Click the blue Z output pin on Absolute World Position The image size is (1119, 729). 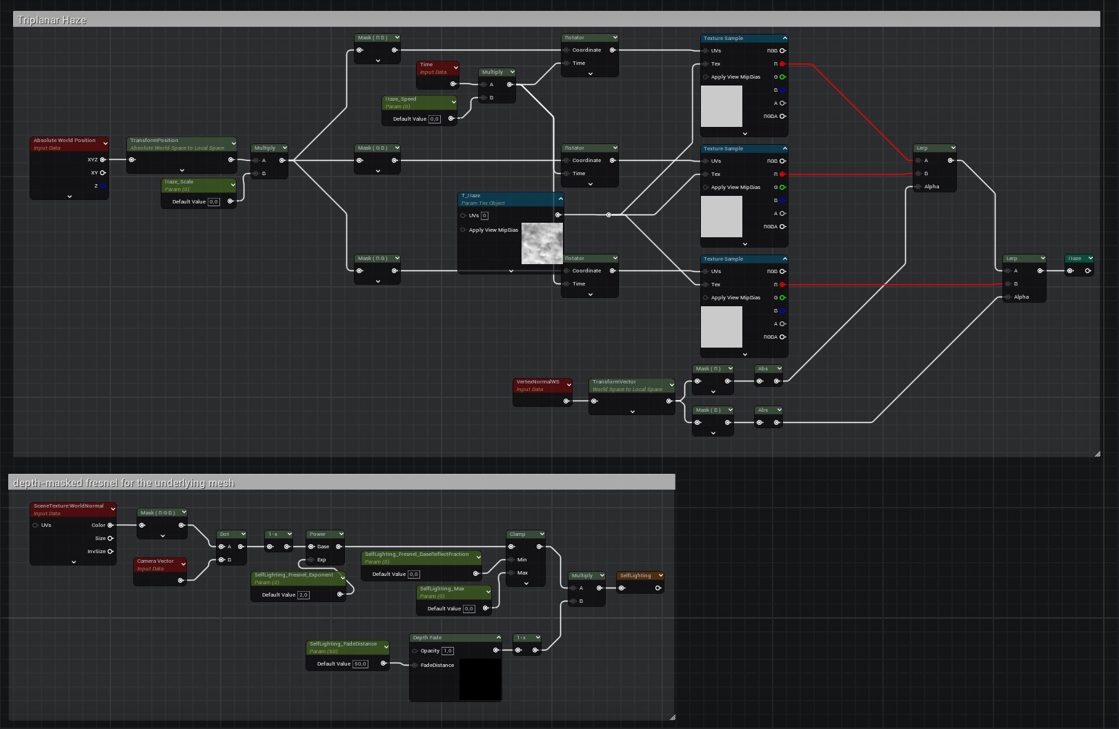pos(102,185)
